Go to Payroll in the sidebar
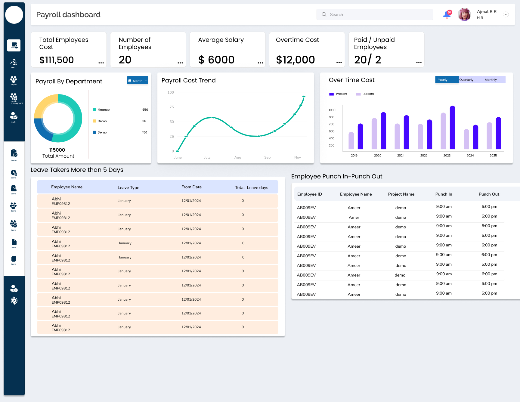 pyautogui.click(x=14, y=80)
